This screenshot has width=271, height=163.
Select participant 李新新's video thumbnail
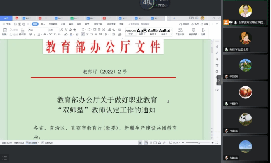pyautogui.click(x=245, y=67)
